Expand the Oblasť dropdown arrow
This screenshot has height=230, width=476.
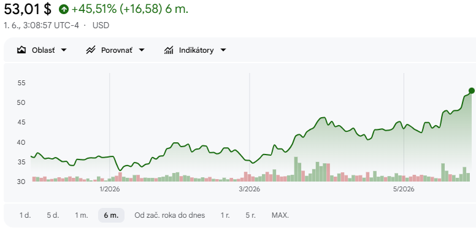coord(64,50)
